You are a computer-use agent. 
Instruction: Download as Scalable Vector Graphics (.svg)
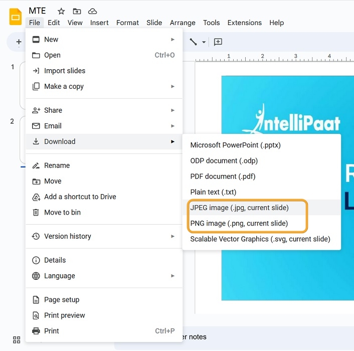click(261, 239)
